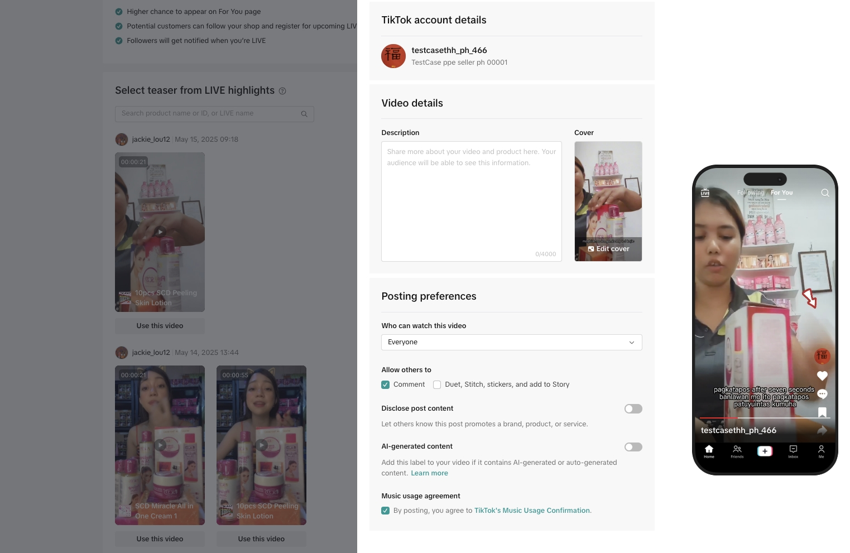Open TikTok's Music Usage Confirmation link

pos(532,511)
